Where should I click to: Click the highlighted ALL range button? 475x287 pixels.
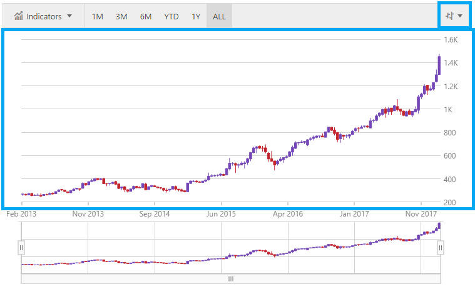[x=219, y=16]
